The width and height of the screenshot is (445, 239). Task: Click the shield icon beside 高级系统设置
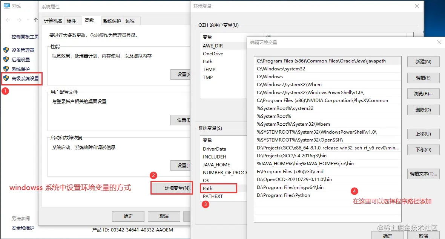[x=6, y=78]
